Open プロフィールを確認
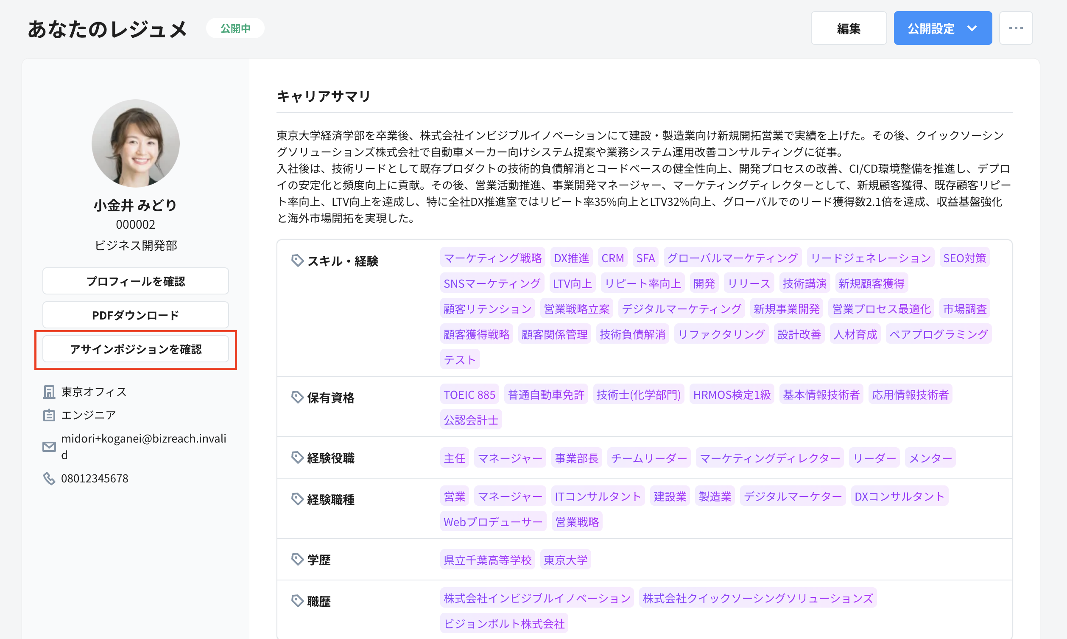1067x639 pixels. [136, 281]
